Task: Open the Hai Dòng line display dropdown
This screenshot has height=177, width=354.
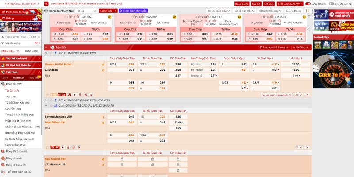Action: (x=301, y=46)
